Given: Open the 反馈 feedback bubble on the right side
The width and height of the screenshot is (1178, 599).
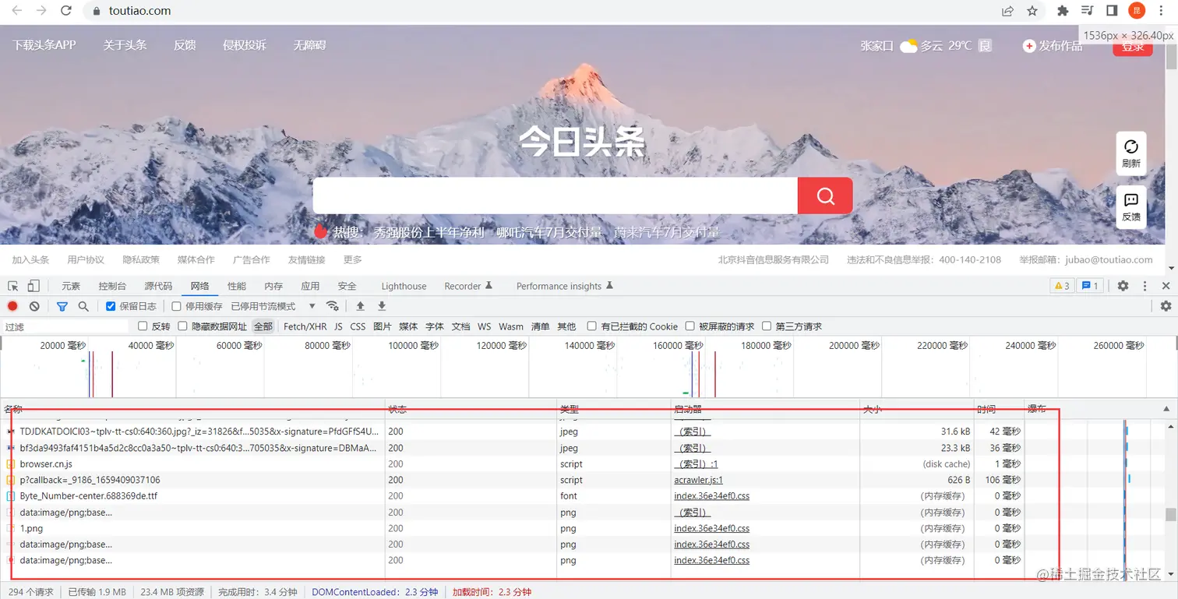Looking at the screenshot, I should point(1131,207).
